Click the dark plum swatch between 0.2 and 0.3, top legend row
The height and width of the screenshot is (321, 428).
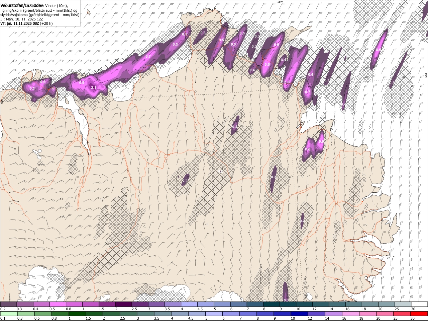click(x=8, y=304)
